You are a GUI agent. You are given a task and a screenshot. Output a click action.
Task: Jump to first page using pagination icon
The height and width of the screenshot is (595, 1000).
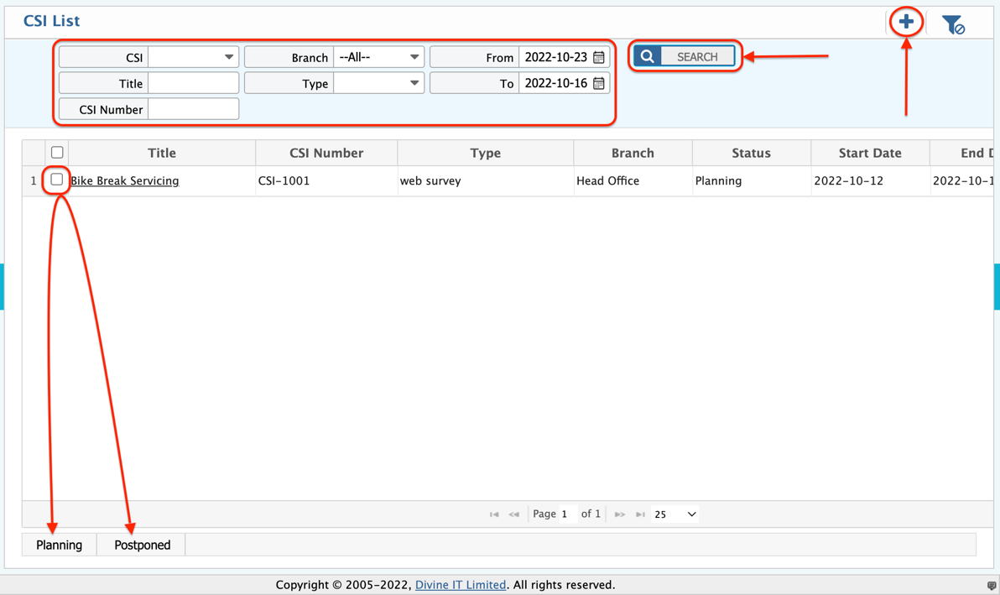click(494, 514)
